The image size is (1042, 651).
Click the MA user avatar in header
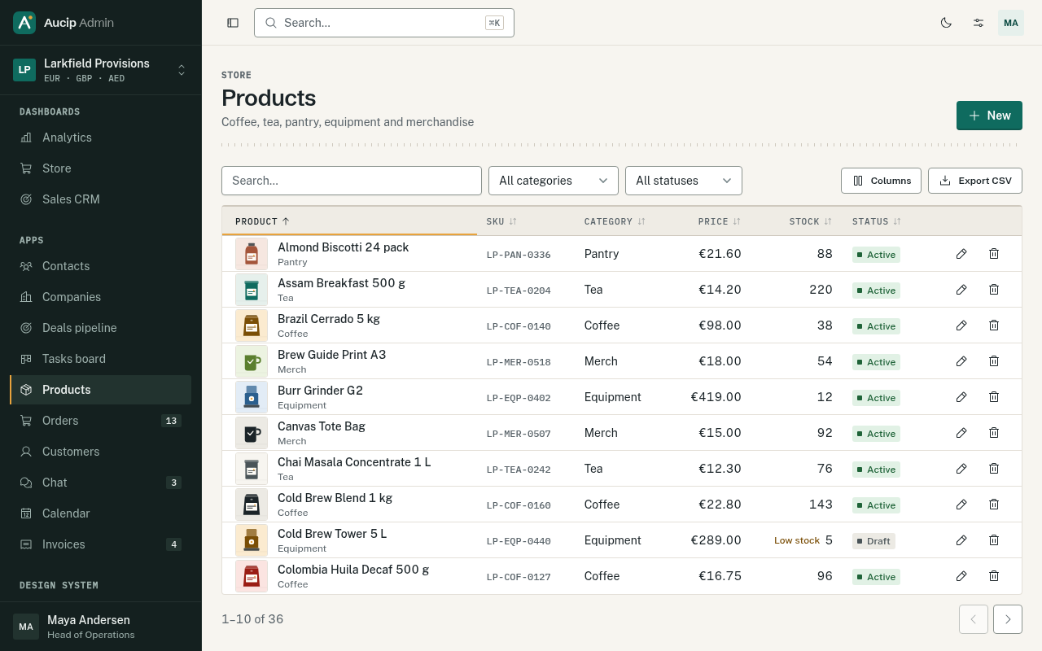click(x=1011, y=23)
